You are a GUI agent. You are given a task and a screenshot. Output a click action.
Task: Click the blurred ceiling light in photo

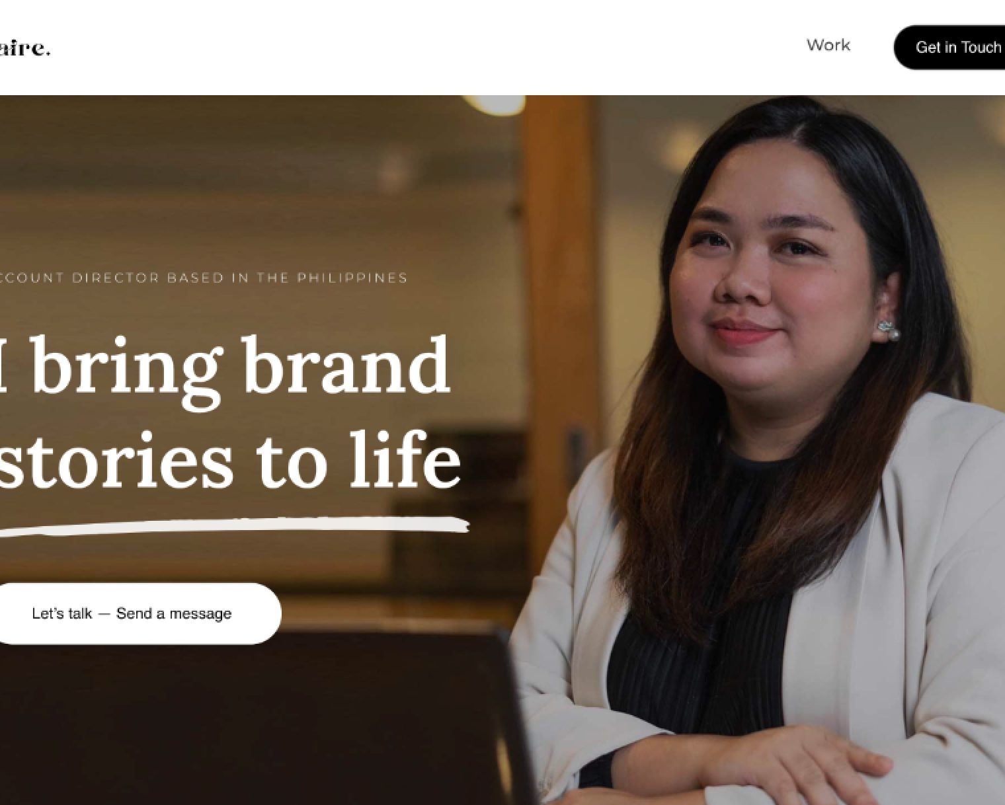493,104
